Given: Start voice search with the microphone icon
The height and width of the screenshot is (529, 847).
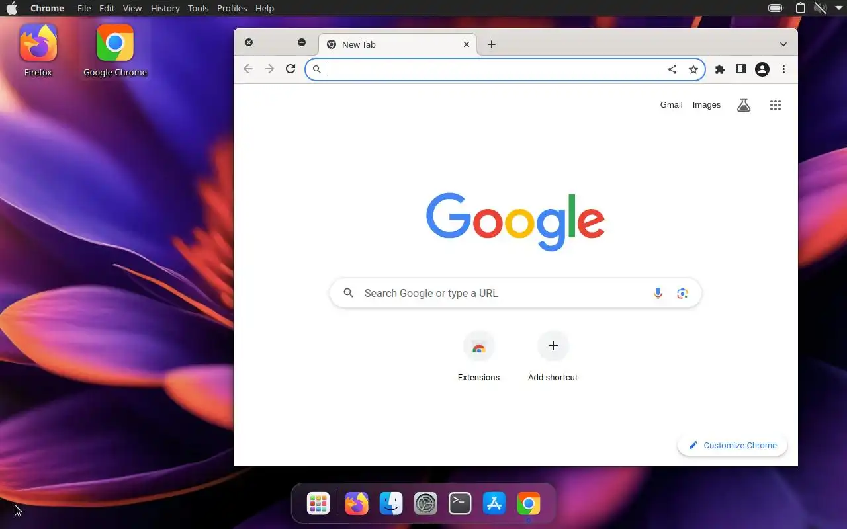Looking at the screenshot, I should tap(658, 293).
